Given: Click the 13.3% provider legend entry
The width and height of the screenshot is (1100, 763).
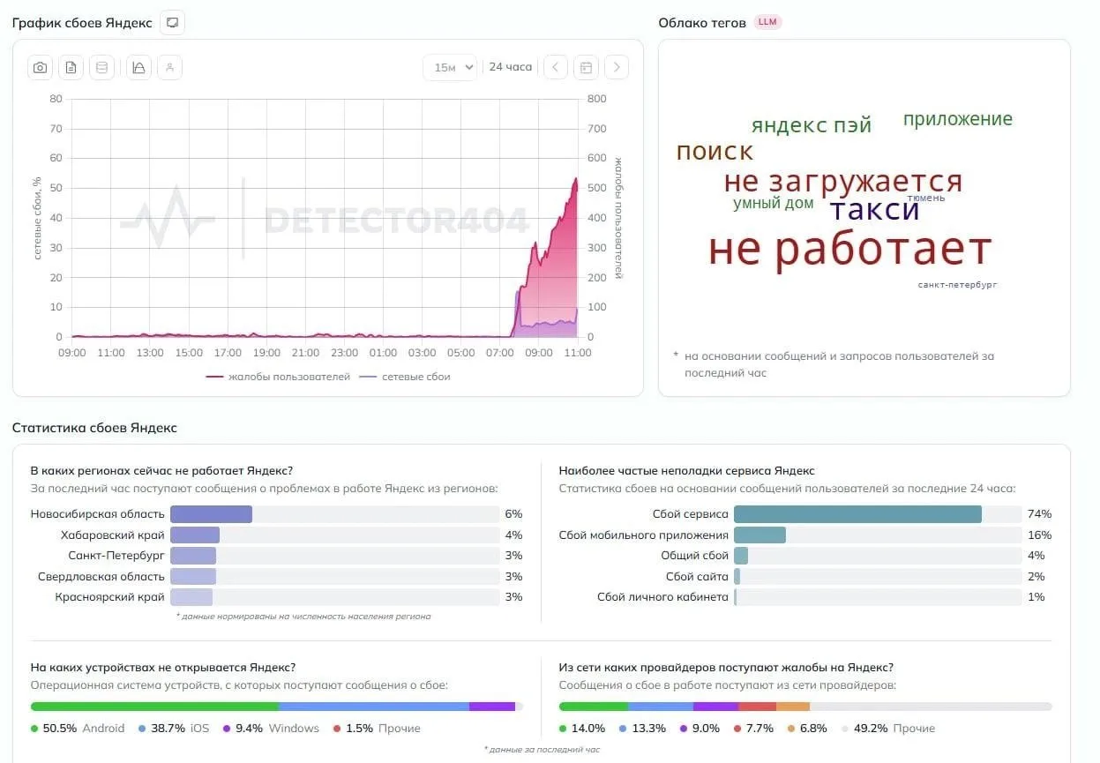Looking at the screenshot, I should click(642, 729).
